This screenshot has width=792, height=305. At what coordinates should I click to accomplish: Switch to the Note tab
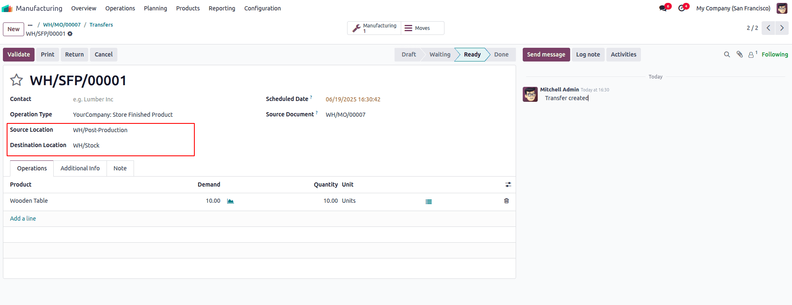(120, 168)
